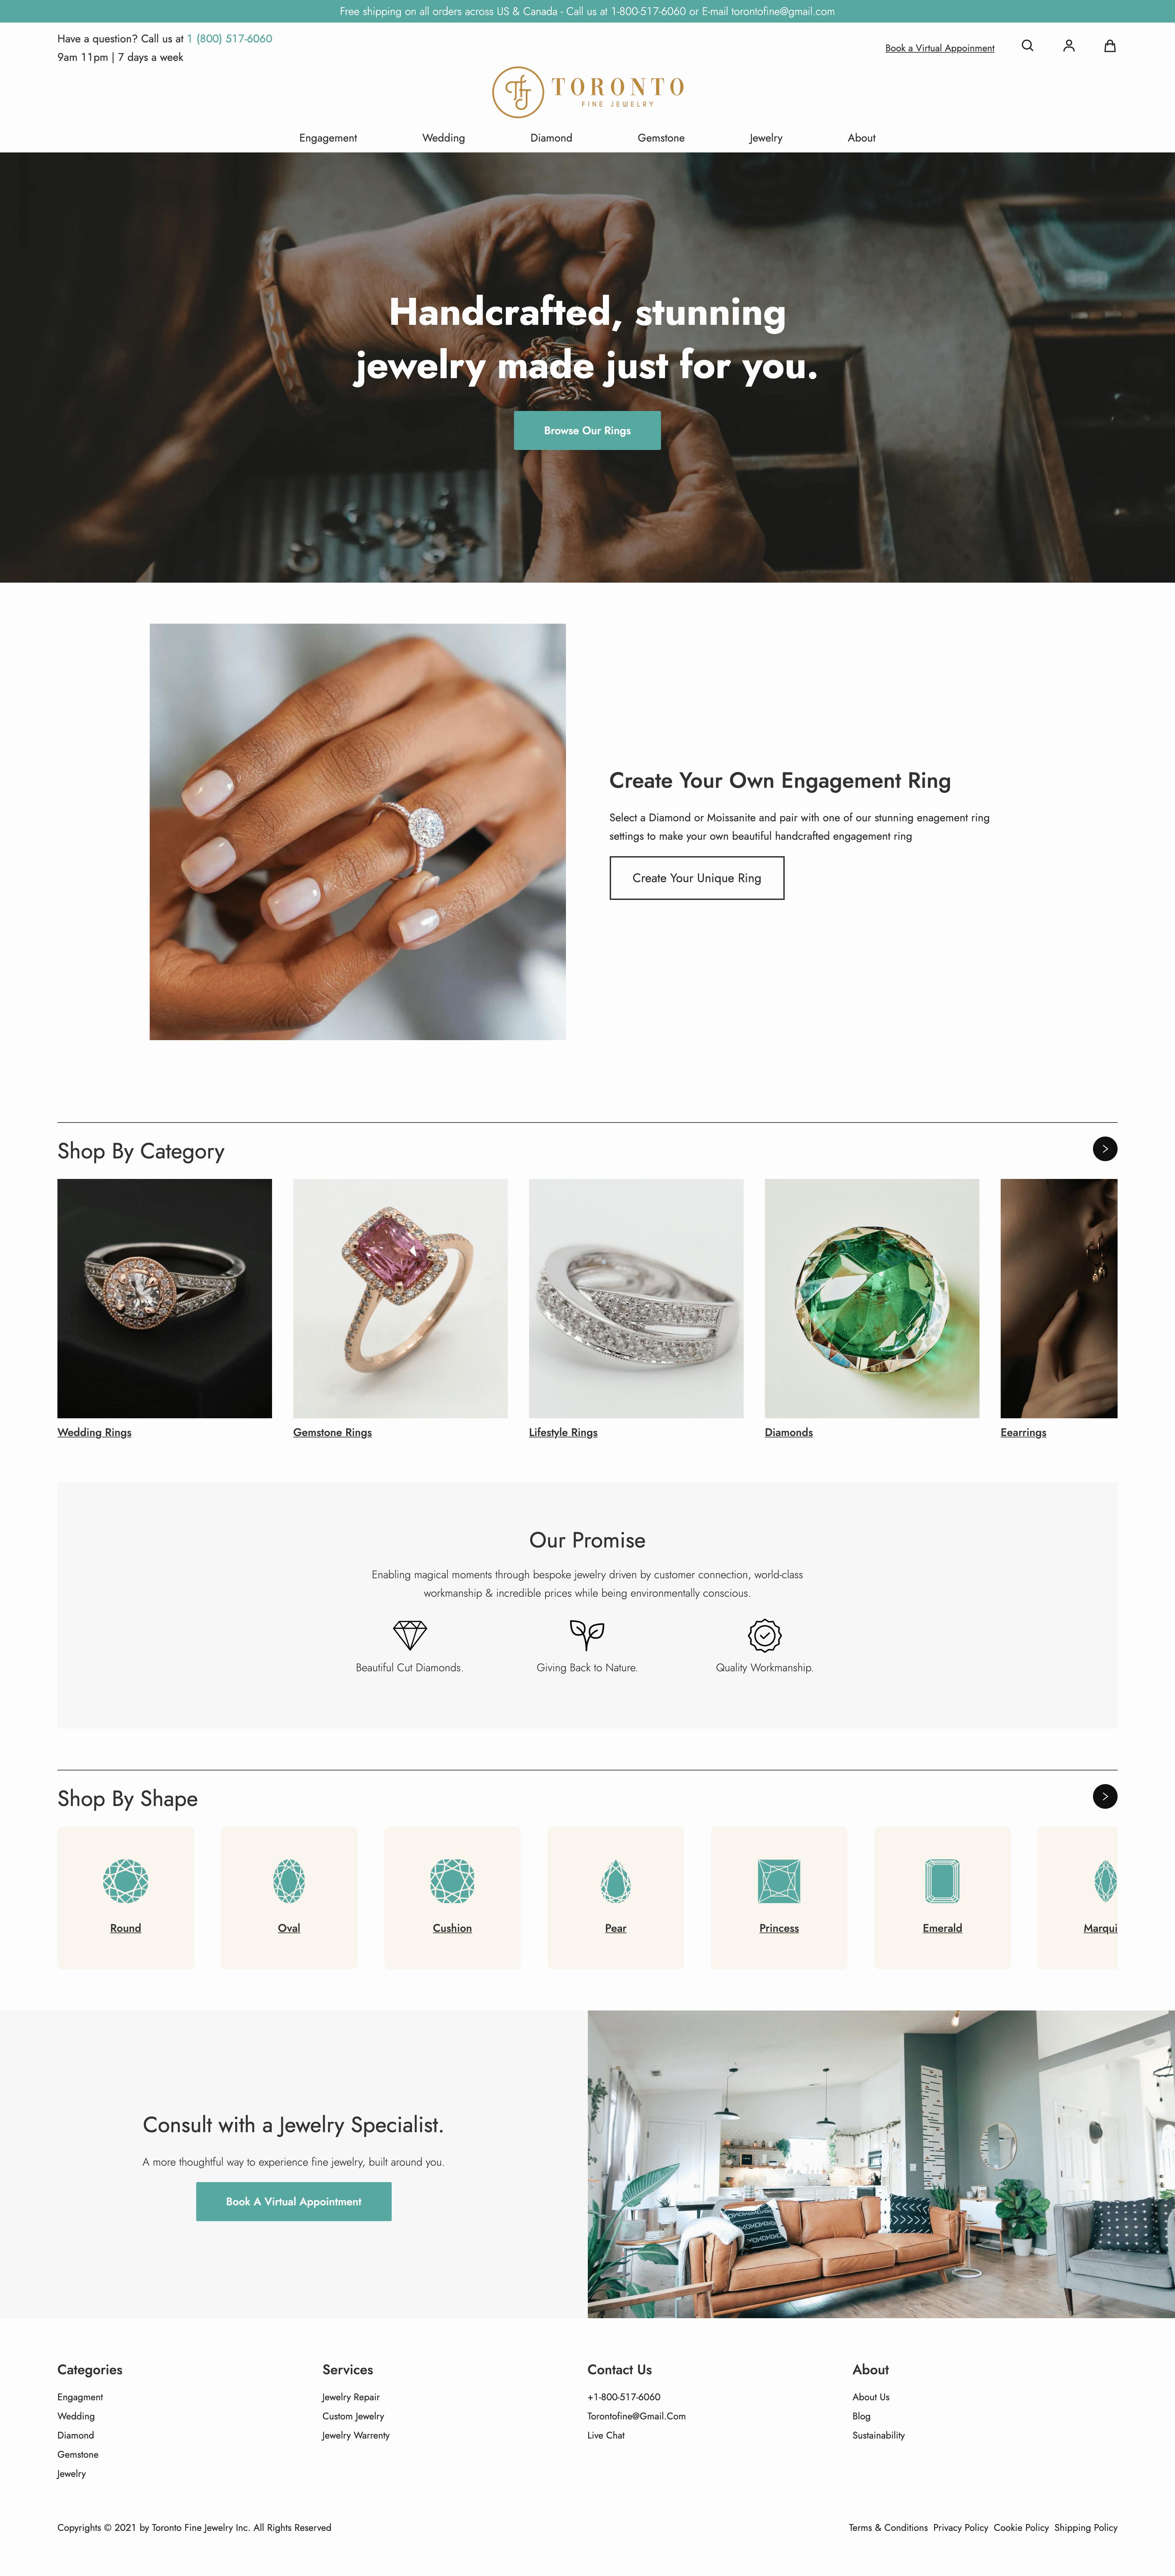Viewport: 1175px width, 2576px height.
Task: Open the Jewelry Repair footer link
Action: coord(351,2397)
